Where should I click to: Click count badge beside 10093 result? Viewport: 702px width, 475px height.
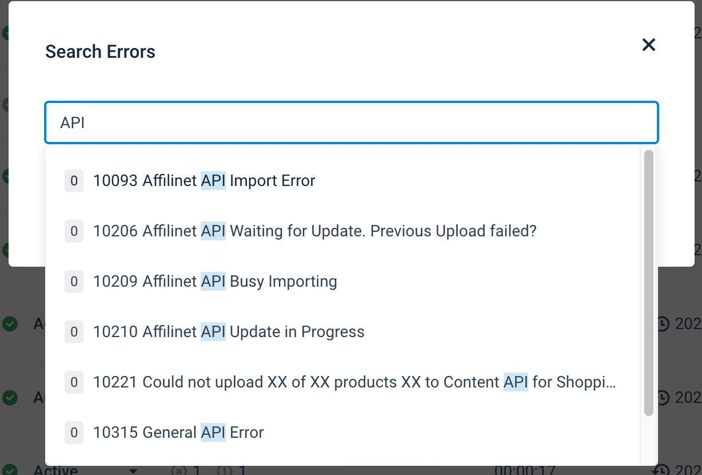(x=74, y=181)
